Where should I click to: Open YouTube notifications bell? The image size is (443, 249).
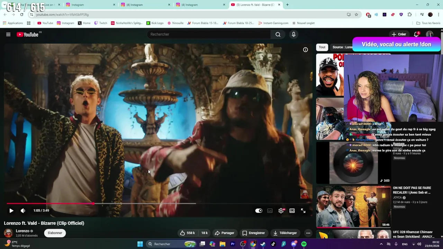click(x=416, y=34)
